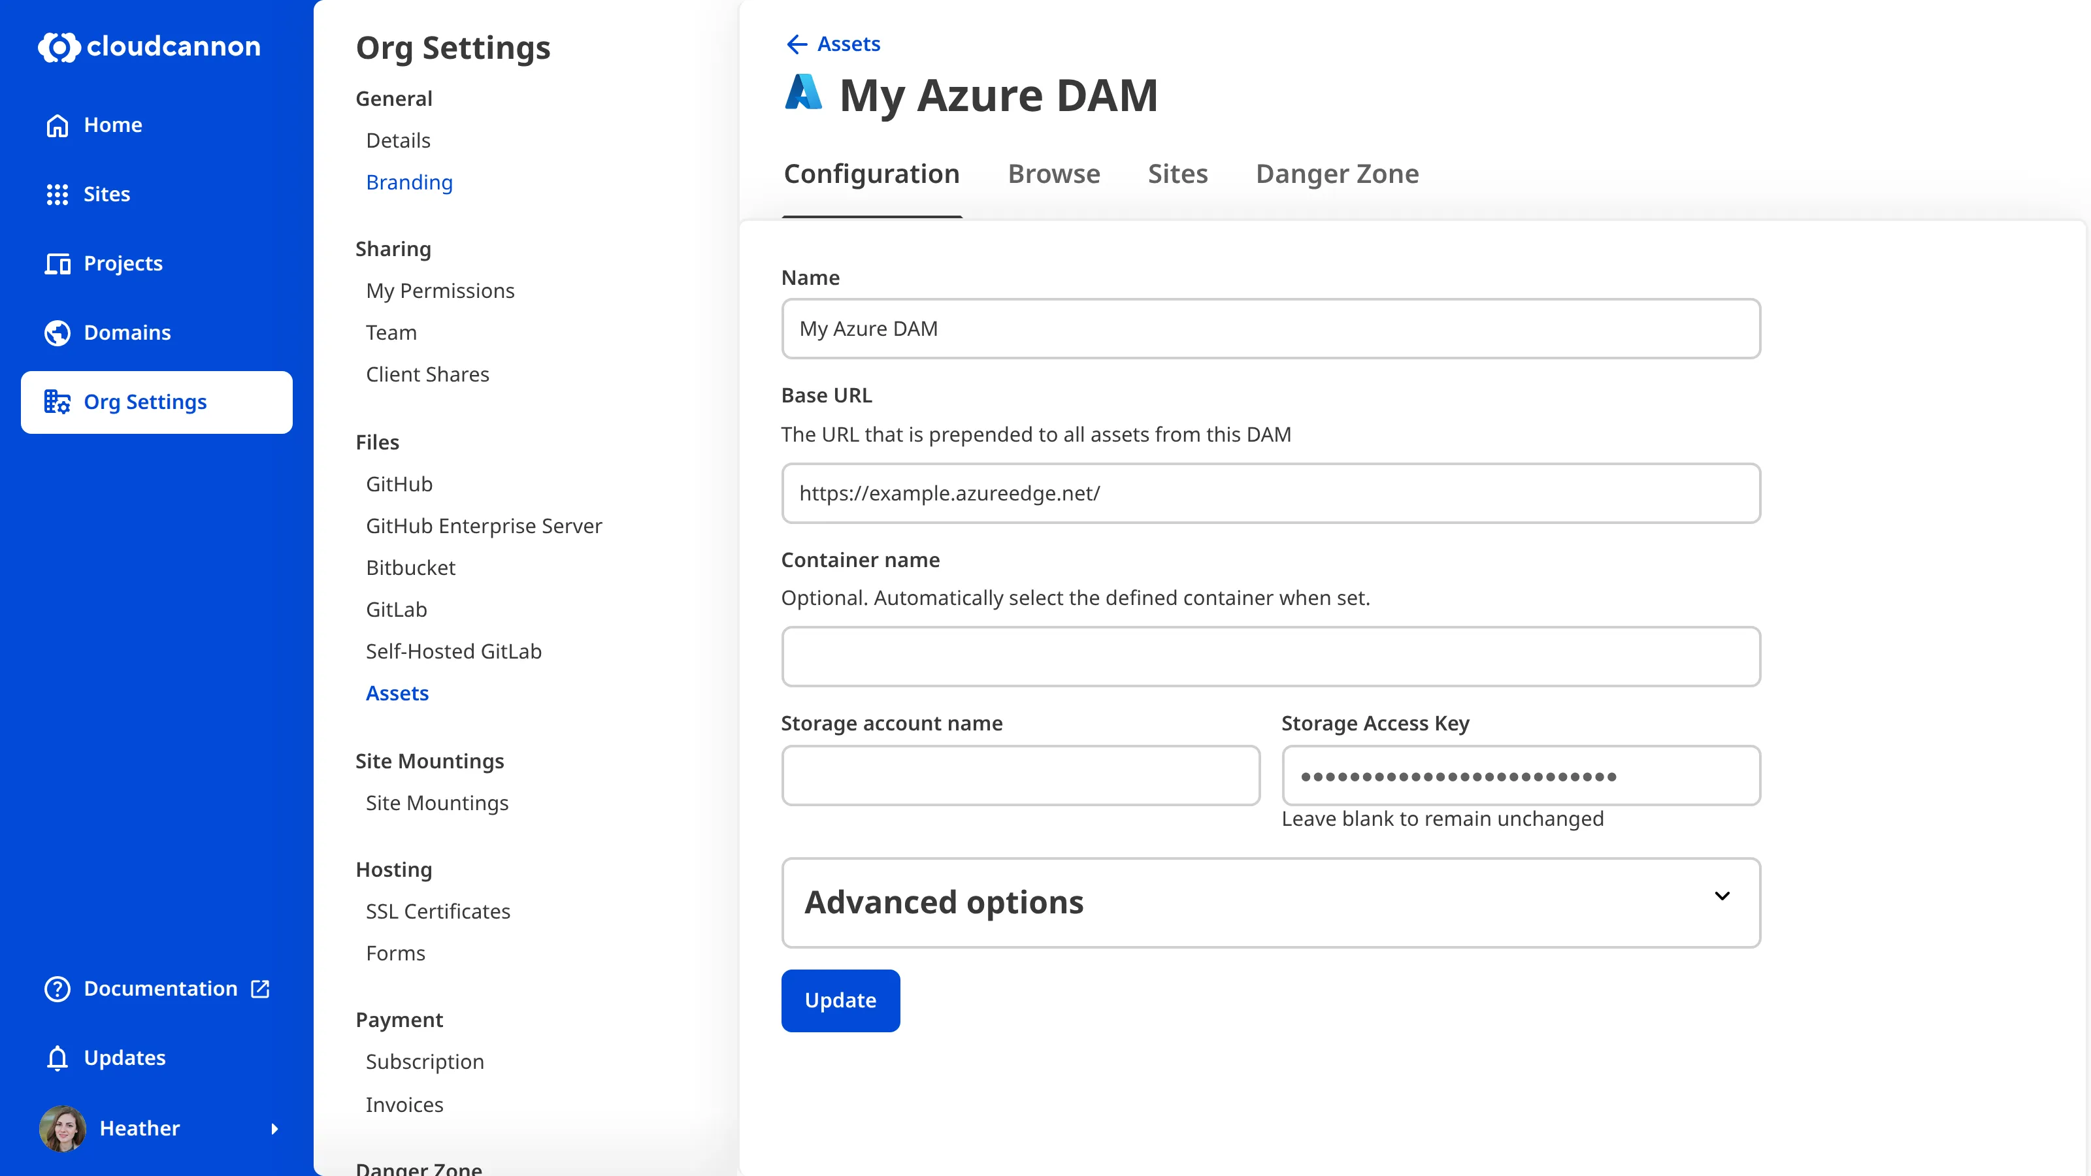2091x1176 pixels.
Task: Click the Hosting section heading
Action: point(393,870)
